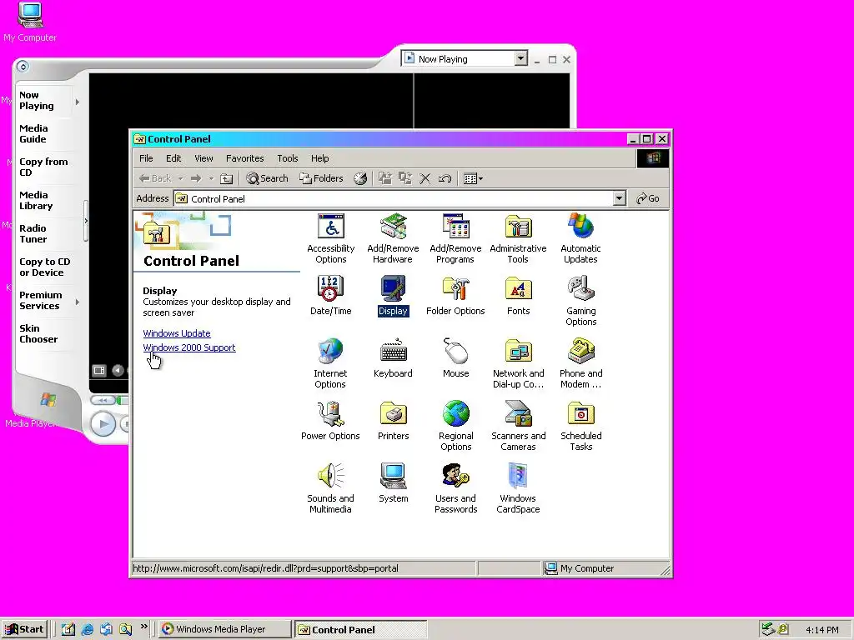Open Network and Dial-up Connections

(518, 363)
